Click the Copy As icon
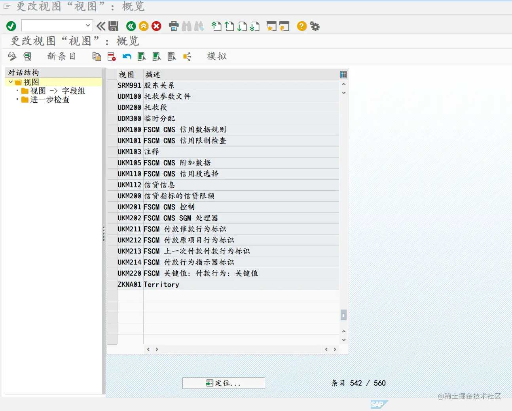This screenshot has width=512, height=411. [x=97, y=56]
